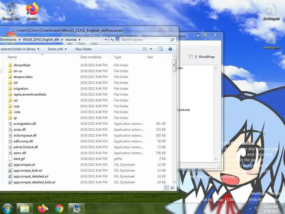Open Firefox from the taskbar
Screen dimensions: 285x214
pos(42,208)
